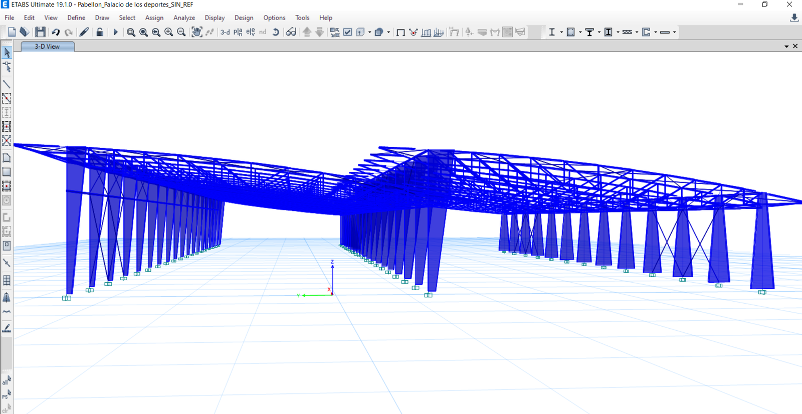The height and width of the screenshot is (414, 802).
Task: Toggle the Show Undeformed Shape icon
Action: (400, 32)
